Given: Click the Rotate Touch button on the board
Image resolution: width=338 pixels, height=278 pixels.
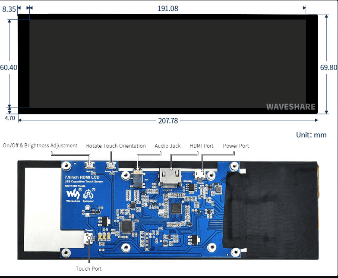Looking at the screenshot, I should coord(111,165).
